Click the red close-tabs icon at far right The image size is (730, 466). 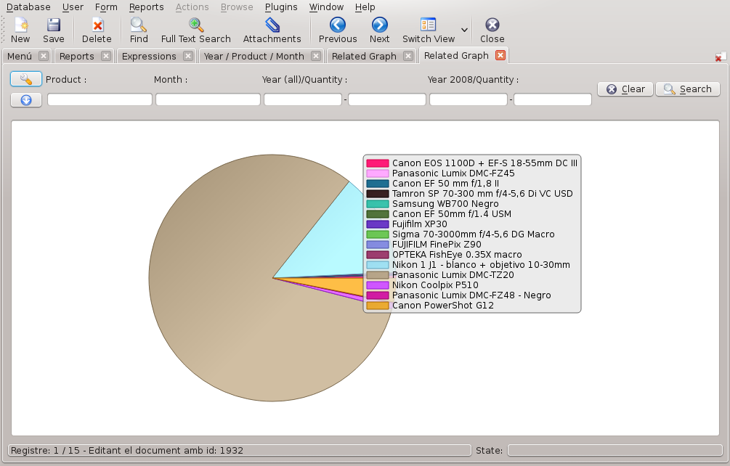point(721,57)
